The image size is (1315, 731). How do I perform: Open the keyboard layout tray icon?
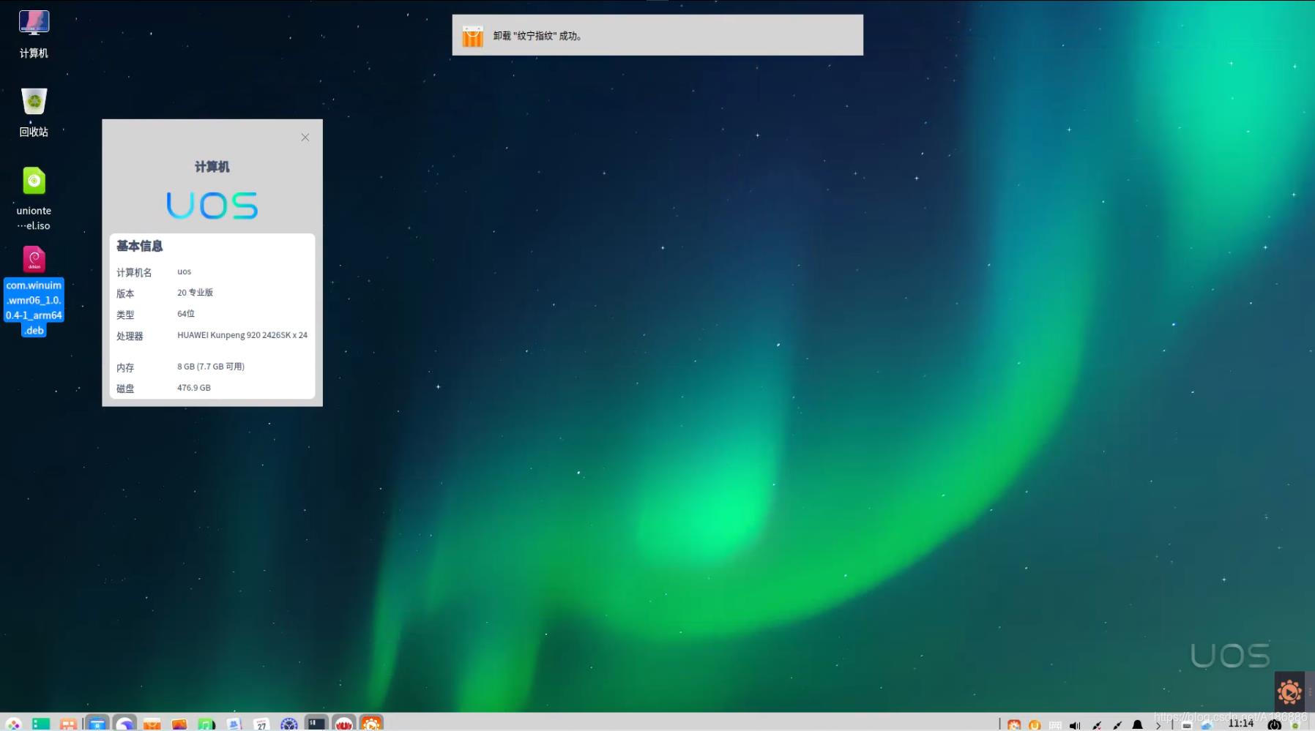[x=1055, y=725]
